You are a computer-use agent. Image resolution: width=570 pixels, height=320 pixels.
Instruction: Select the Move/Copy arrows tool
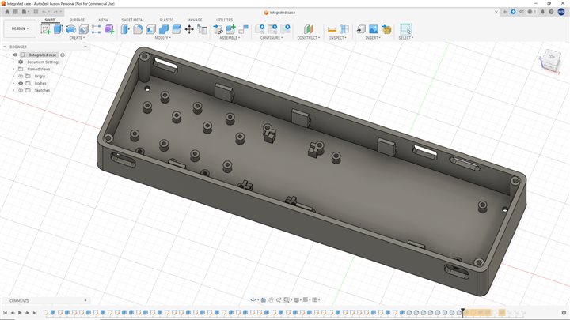click(x=189, y=29)
